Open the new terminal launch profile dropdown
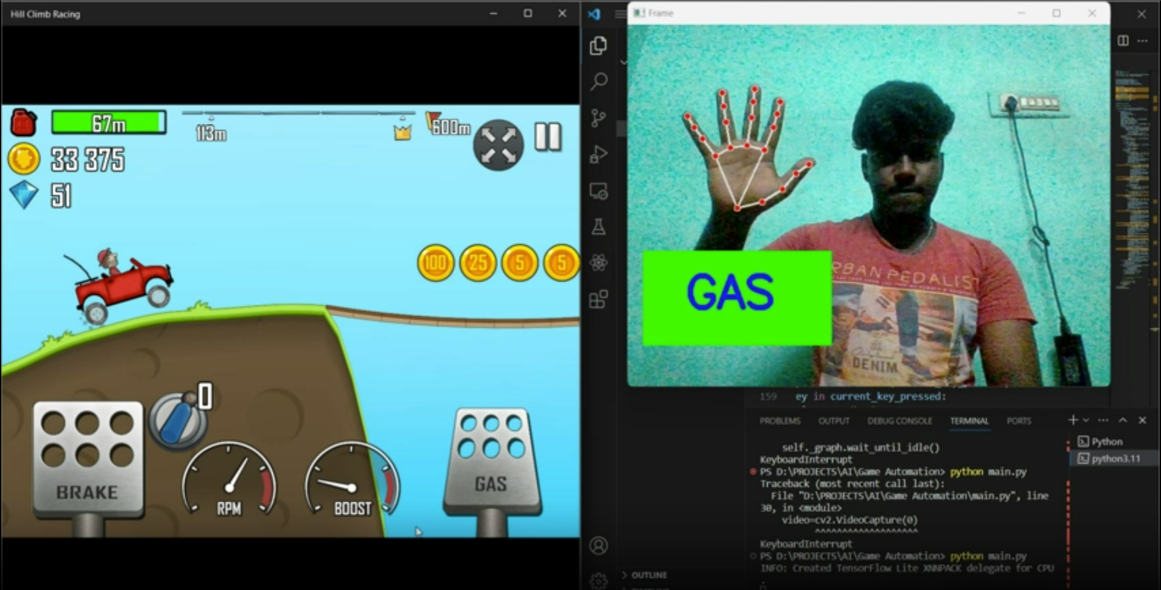1161x590 pixels. (1086, 420)
